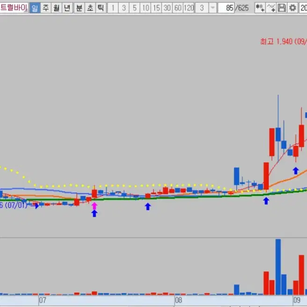Click the /625 total candle count text

tap(242, 8)
